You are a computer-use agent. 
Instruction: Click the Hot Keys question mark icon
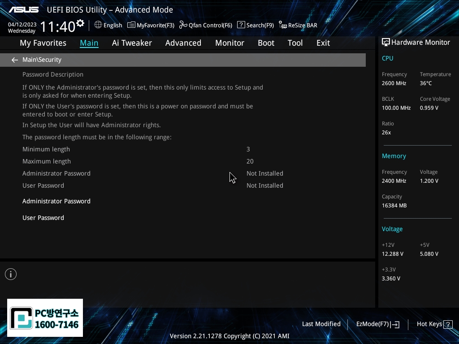(448, 324)
